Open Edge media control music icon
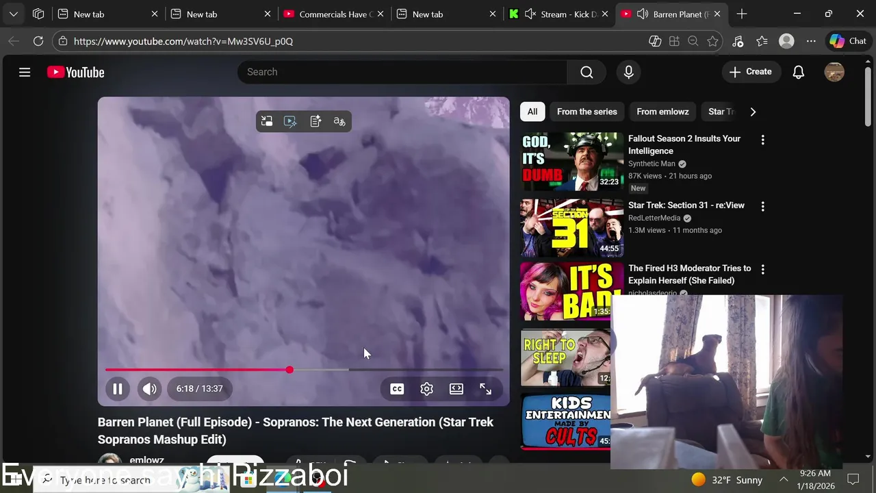The width and height of the screenshot is (876, 493). pyautogui.click(x=738, y=41)
